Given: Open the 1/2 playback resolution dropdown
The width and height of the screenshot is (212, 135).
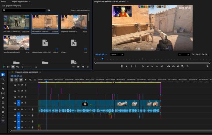Looking at the screenshot, I should click(x=183, y=54).
